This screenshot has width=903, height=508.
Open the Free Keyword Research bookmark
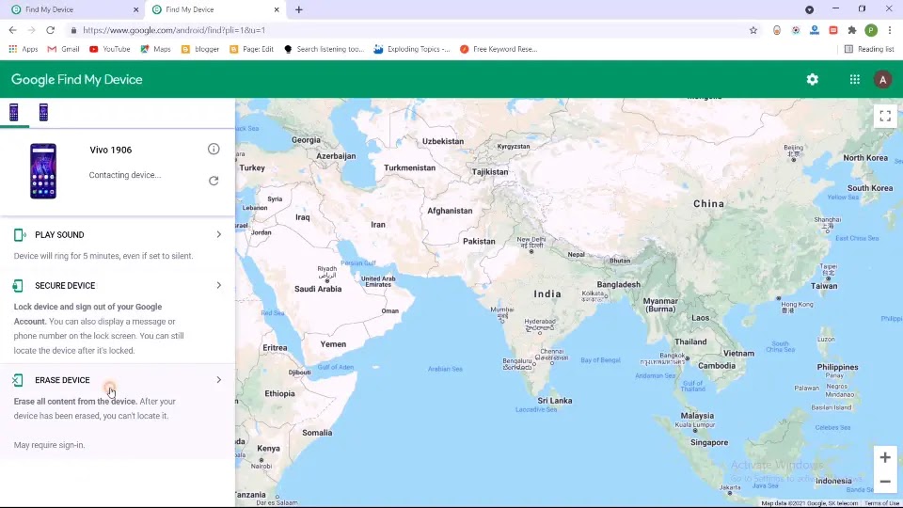[x=499, y=49]
